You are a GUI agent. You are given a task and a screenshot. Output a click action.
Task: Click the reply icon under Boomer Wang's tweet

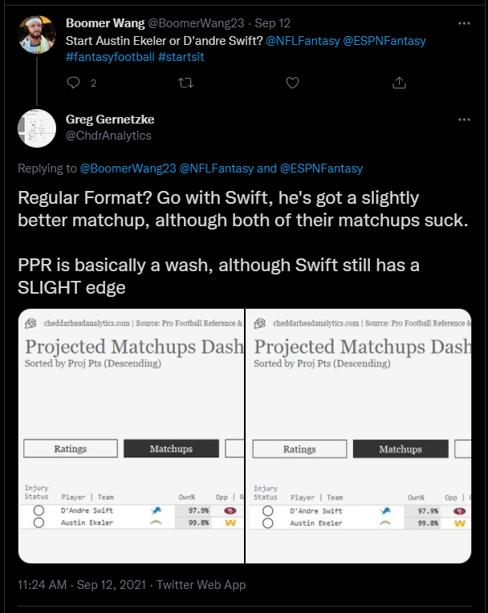coord(74,83)
